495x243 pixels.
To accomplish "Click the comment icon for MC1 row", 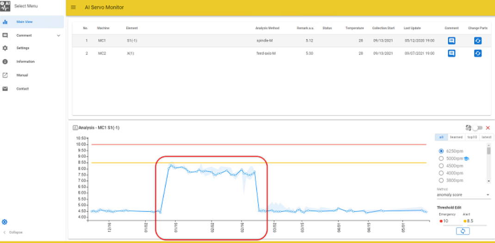I will [x=452, y=41].
